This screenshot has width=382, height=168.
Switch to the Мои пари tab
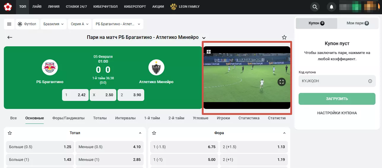(x=358, y=23)
